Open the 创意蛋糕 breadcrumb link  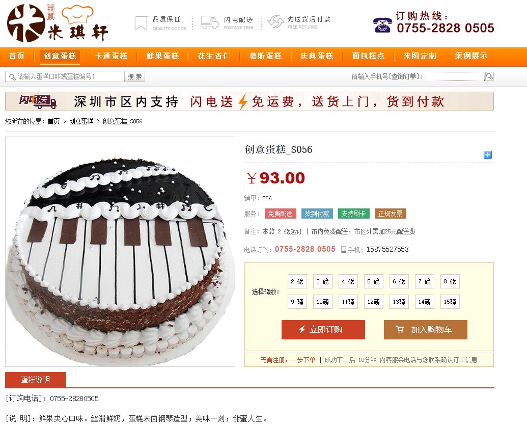pos(81,121)
